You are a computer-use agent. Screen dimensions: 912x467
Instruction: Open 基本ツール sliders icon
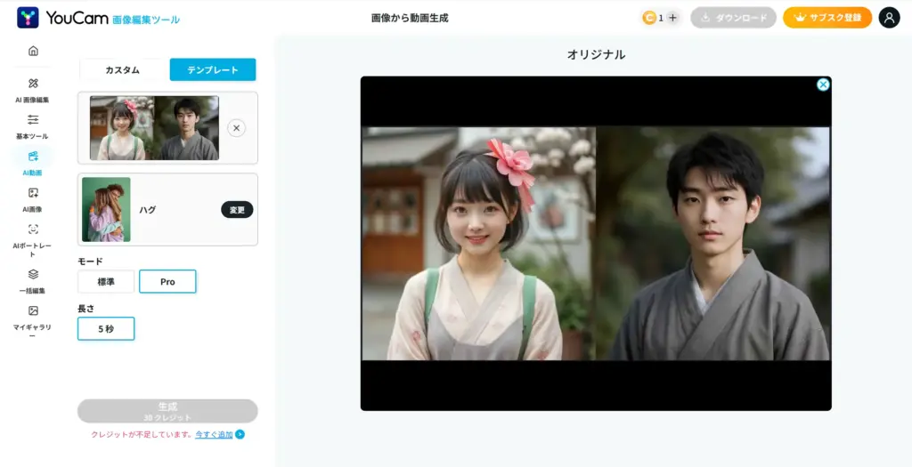coord(33,120)
